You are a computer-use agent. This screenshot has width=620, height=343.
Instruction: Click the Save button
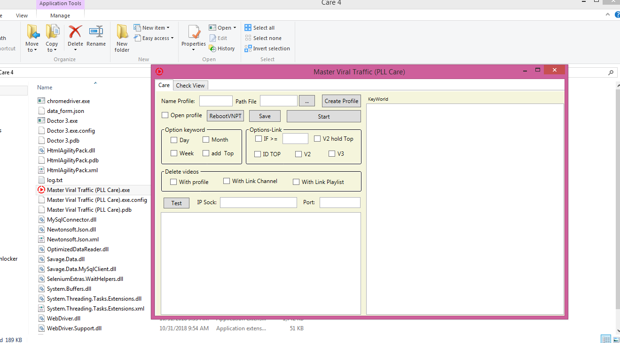tap(265, 116)
